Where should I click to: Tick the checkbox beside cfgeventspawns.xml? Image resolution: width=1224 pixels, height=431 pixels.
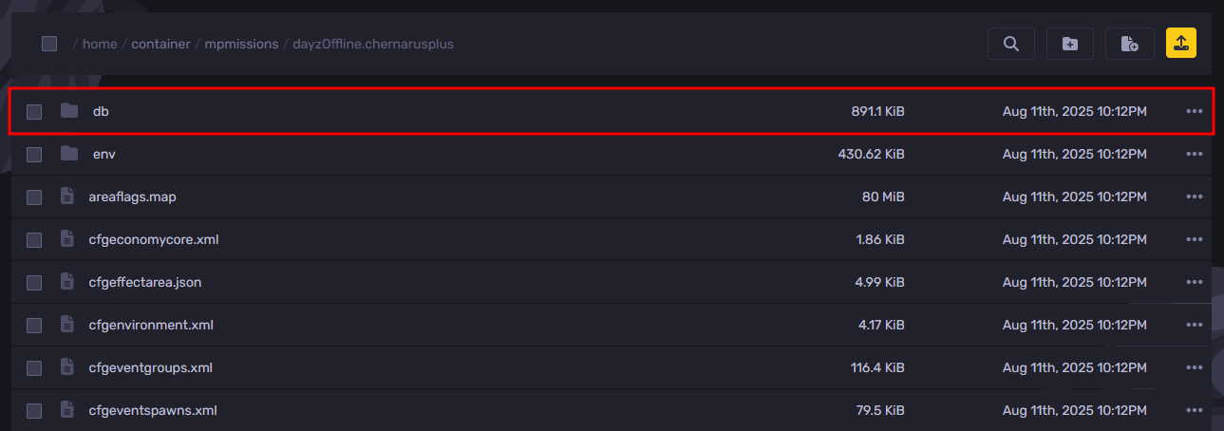tap(34, 411)
